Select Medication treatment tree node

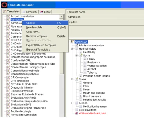point(95,106)
